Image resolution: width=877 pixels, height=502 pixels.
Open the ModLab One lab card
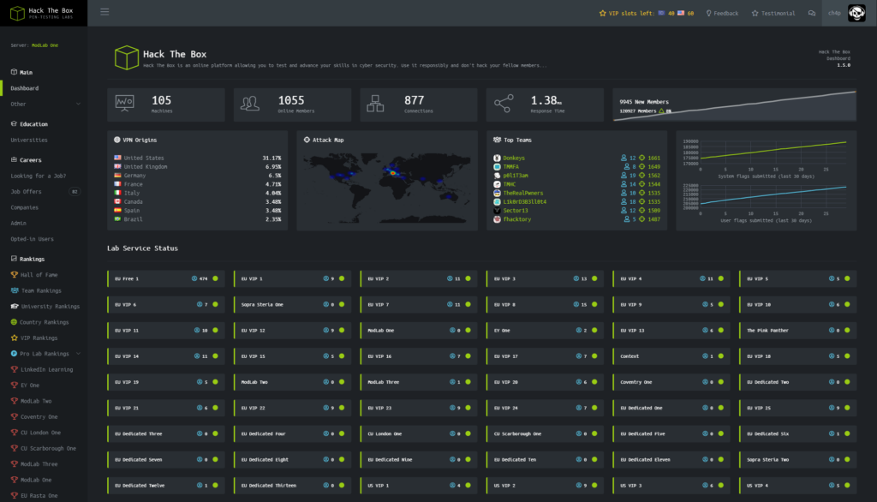(419, 330)
